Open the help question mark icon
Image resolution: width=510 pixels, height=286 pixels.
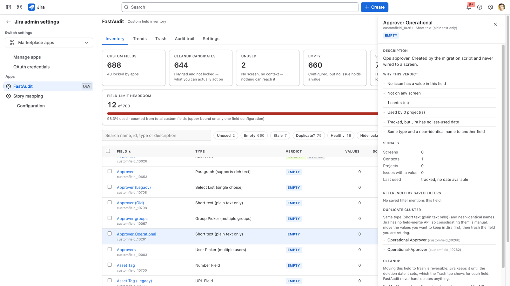(x=480, y=7)
